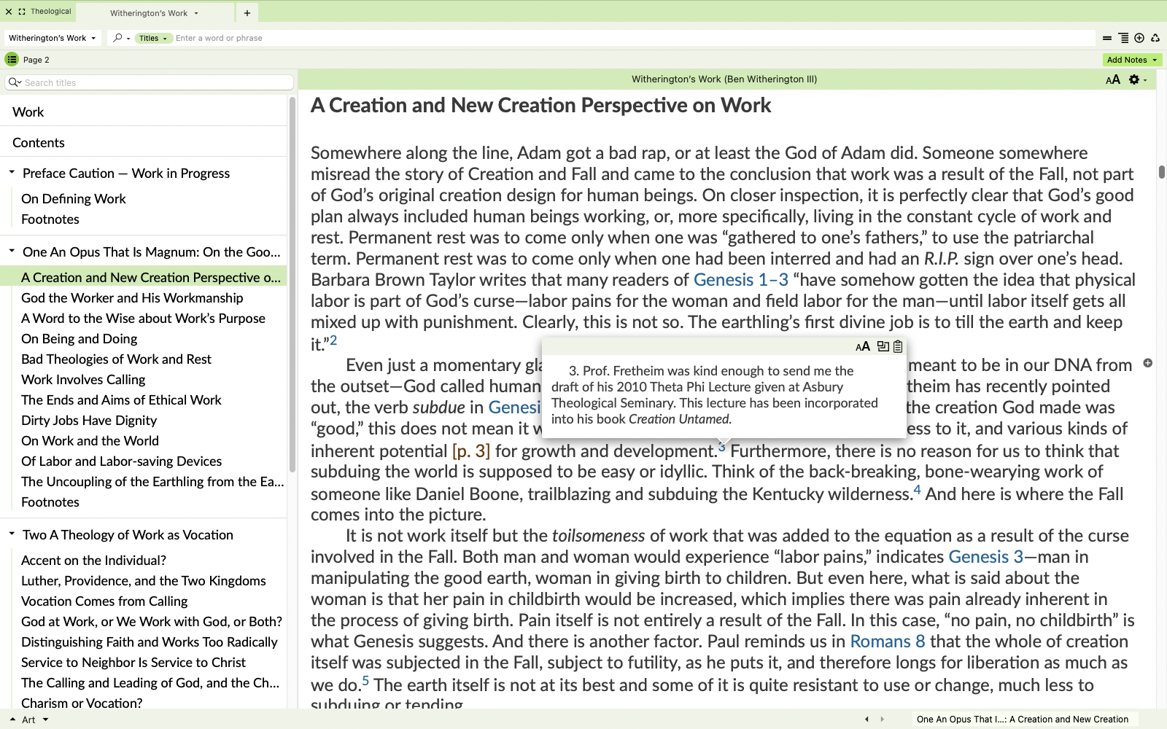1167x729 pixels.
Task: Click the bottom breadcrumb One An Opus location
Action: pyautogui.click(x=1022, y=720)
